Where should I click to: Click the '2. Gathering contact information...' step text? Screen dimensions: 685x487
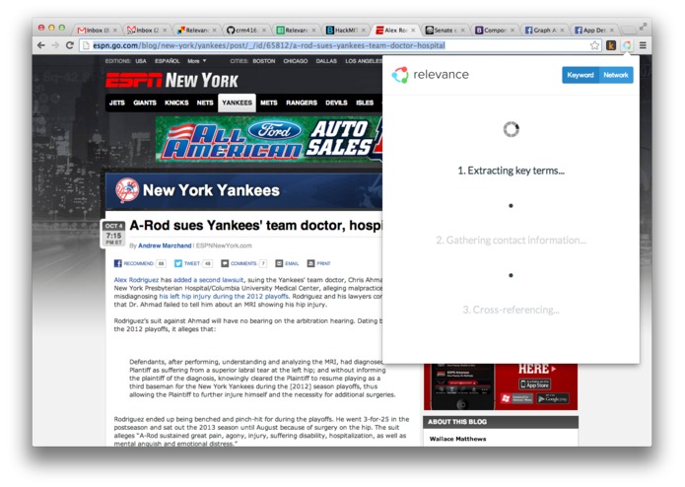coord(511,241)
